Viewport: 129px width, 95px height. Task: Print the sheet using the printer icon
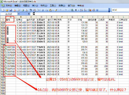point(22,10)
